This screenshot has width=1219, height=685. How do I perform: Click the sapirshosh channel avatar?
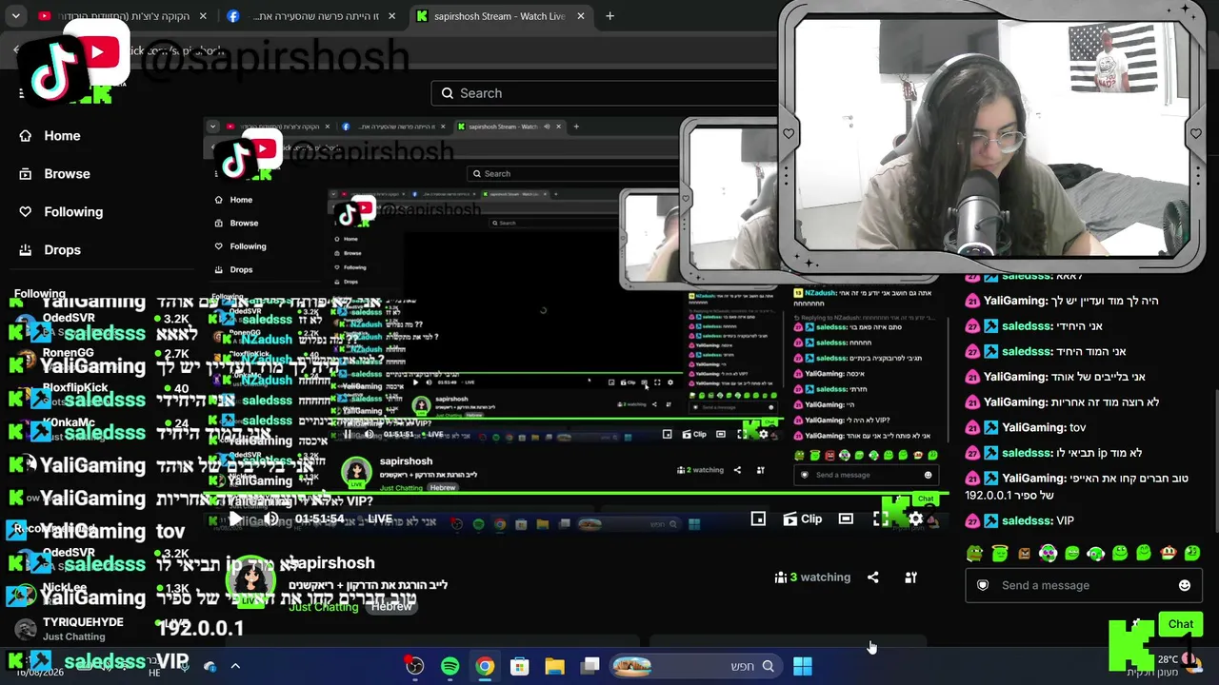[x=250, y=579]
